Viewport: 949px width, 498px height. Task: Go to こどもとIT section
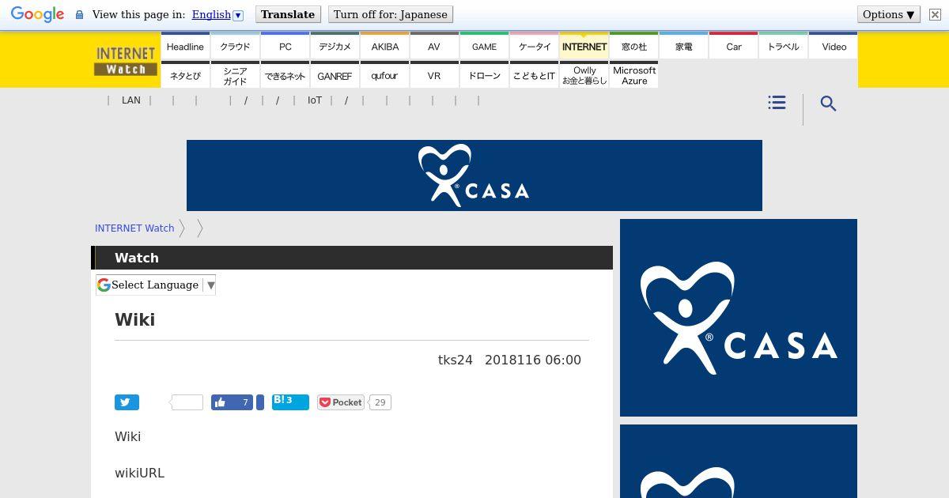pos(535,75)
